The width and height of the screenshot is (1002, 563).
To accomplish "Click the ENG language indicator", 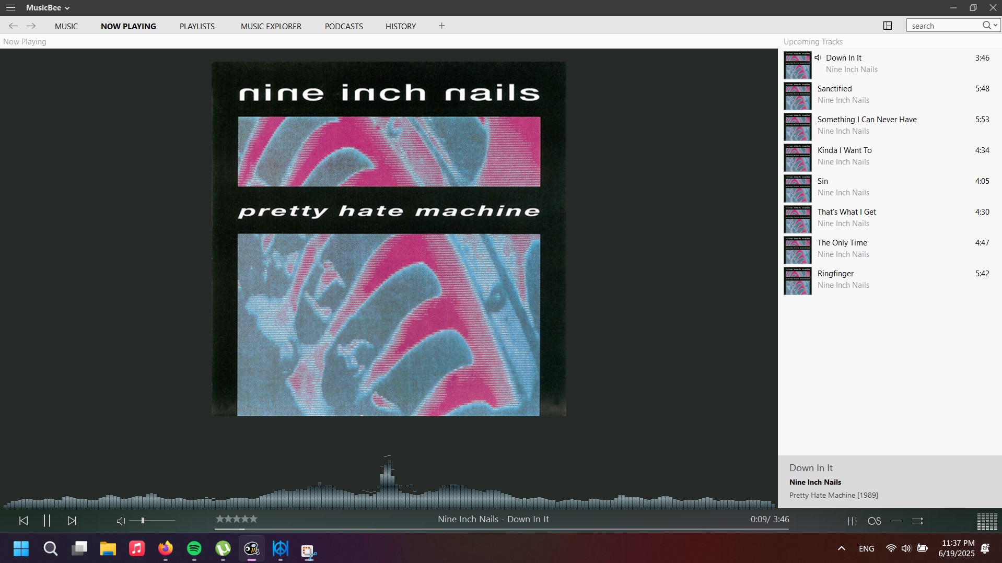I will [866, 548].
